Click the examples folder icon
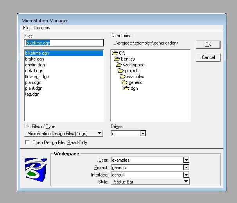237x203 pixels. (122, 77)
